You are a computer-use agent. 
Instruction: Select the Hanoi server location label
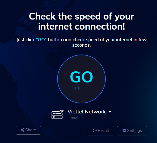pos(73,118)
